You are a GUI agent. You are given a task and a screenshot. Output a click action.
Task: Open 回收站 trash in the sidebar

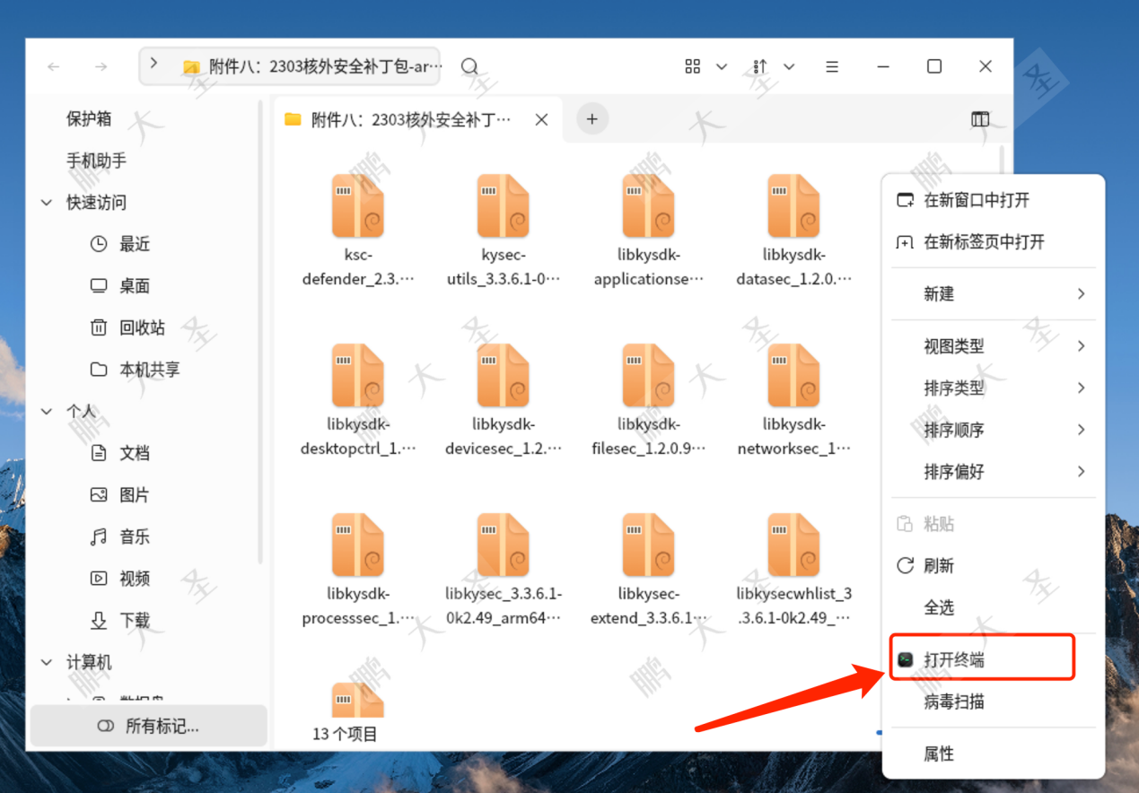[127, 327]
